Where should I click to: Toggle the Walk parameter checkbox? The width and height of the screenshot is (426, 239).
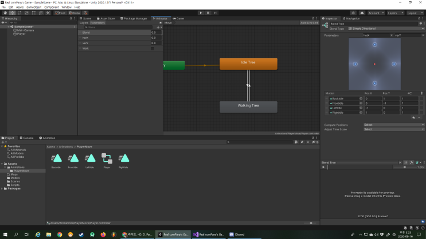click(153, 48)
